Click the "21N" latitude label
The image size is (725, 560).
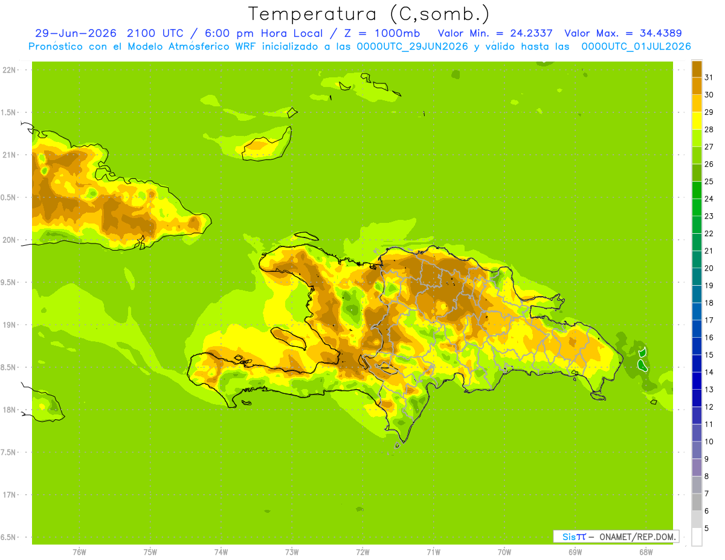coord(9,155)
